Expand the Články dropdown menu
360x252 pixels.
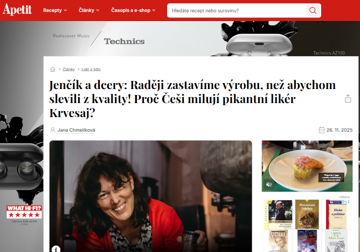click(89, 10)
